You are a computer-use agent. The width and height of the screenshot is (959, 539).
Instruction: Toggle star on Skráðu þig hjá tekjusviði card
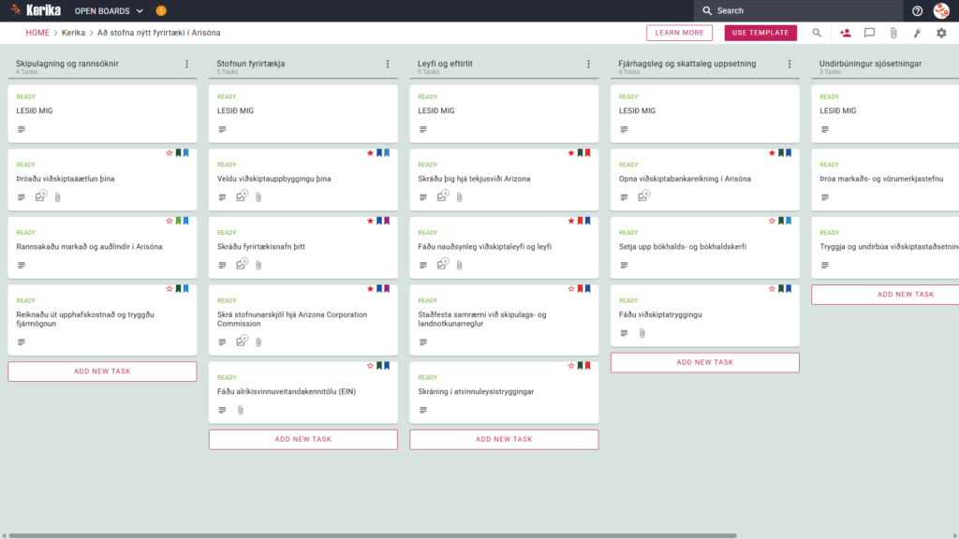571,153
